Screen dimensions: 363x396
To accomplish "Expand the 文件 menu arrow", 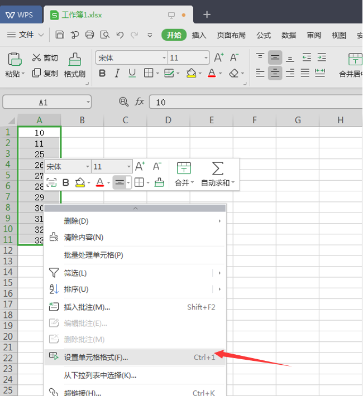I will [41, 35].
